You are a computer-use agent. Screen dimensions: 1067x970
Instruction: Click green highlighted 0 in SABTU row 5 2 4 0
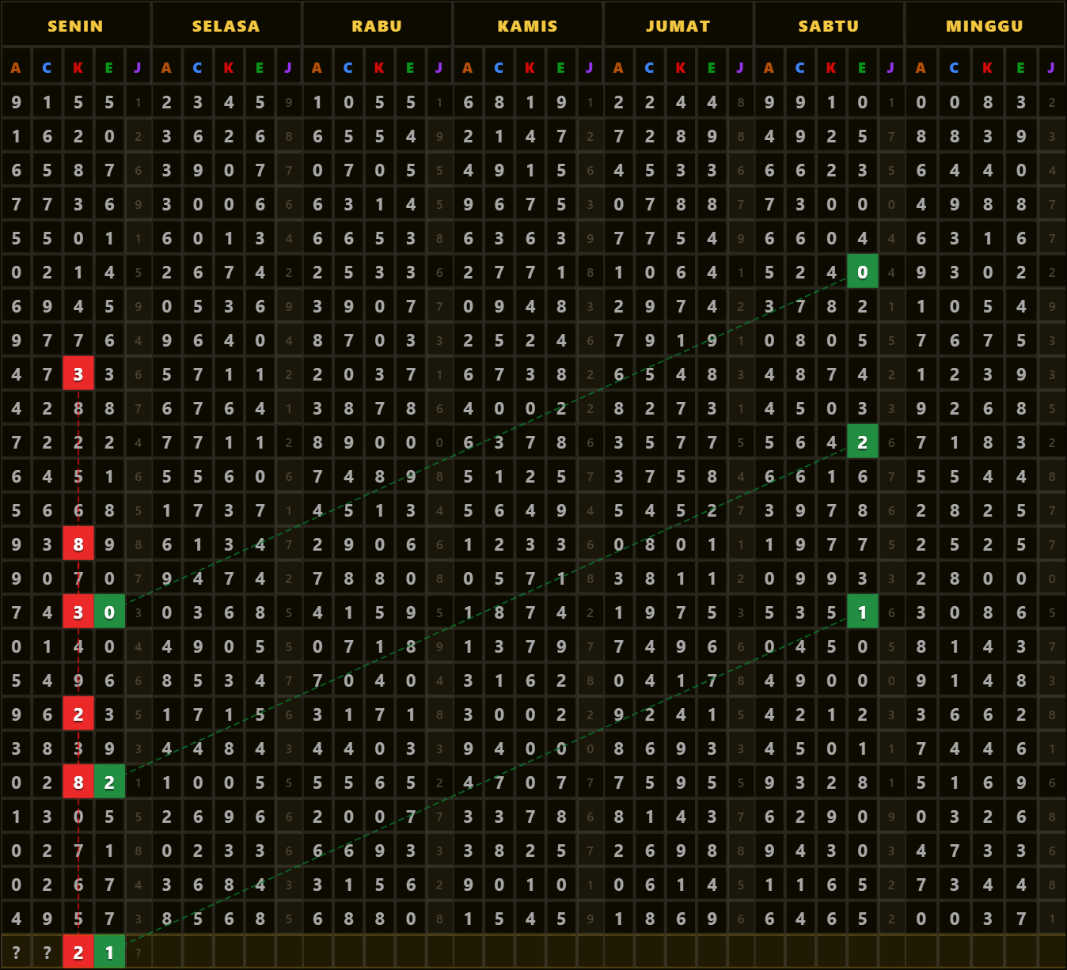coord(862,272)
